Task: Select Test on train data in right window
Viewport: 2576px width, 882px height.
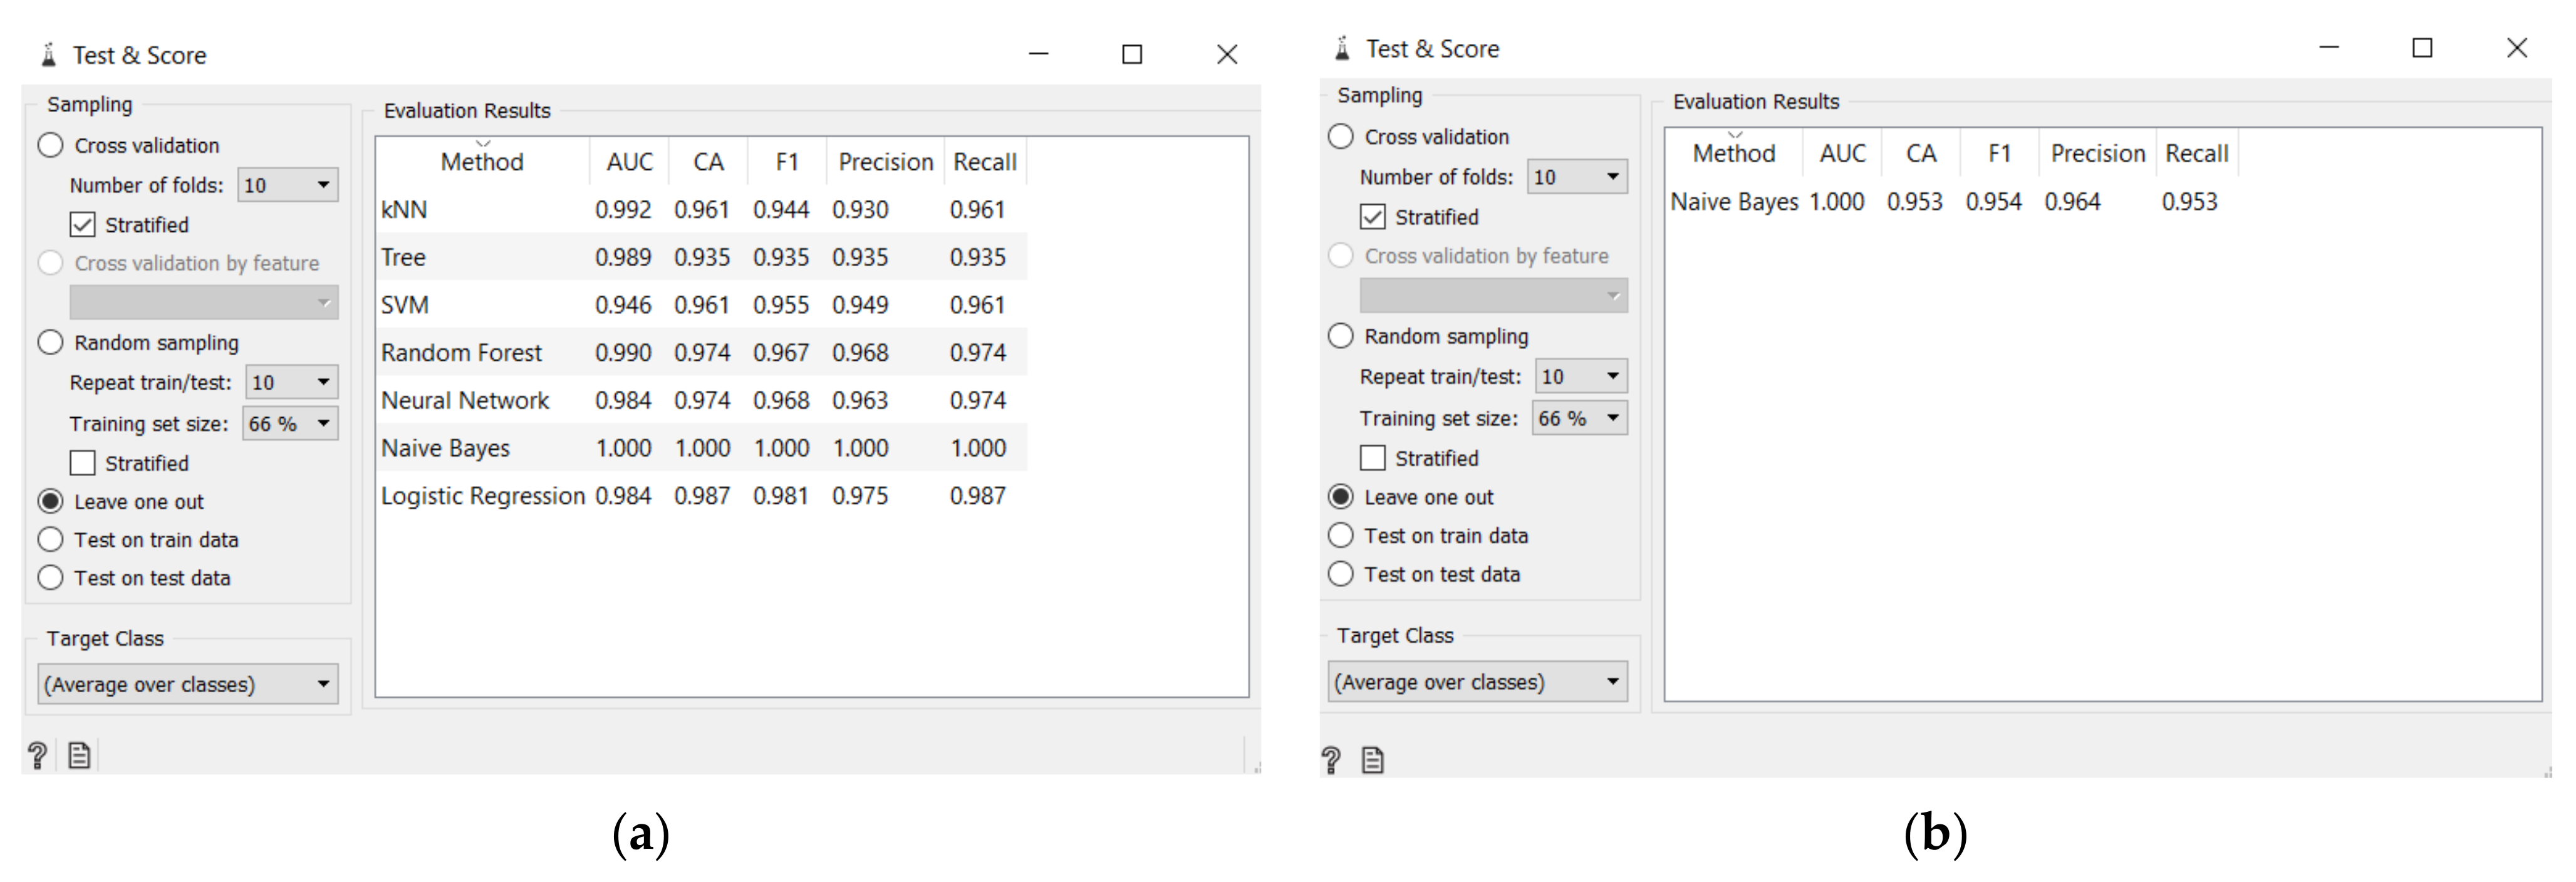Action: [1341, 535]
